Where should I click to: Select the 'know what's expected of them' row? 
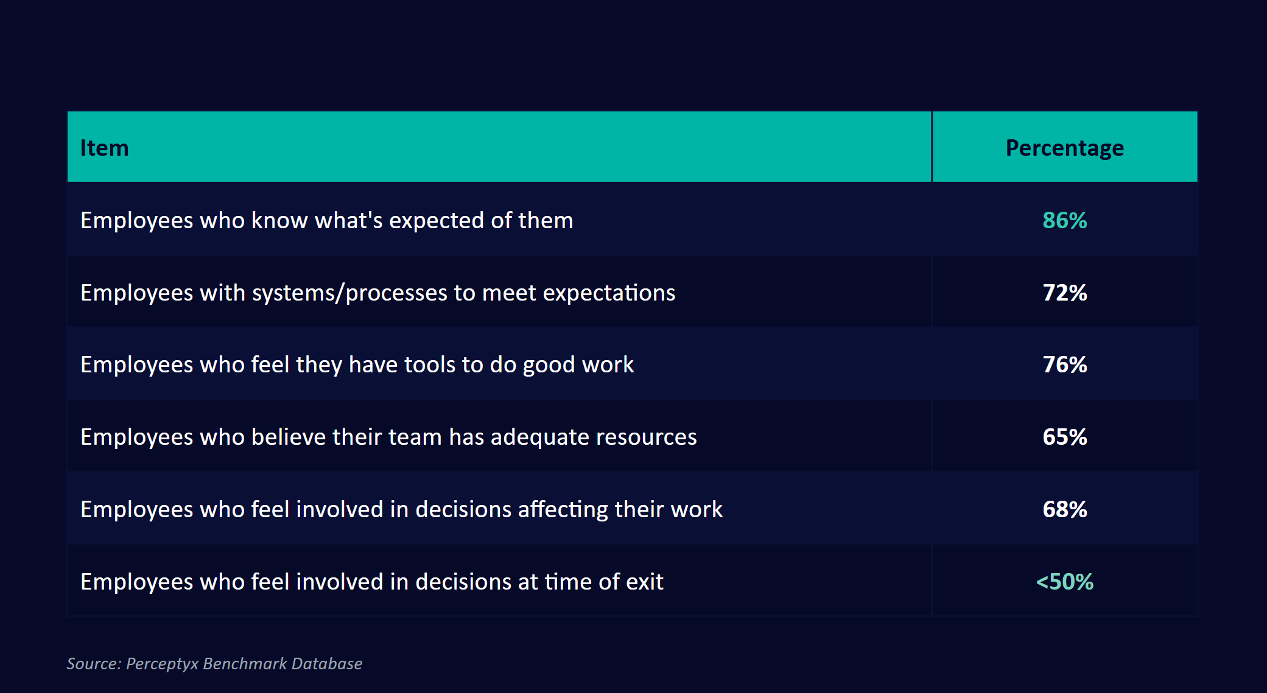(327, 220)
